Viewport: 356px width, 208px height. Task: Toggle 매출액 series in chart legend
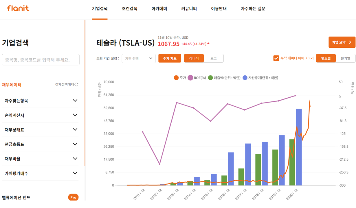[224, 78]
